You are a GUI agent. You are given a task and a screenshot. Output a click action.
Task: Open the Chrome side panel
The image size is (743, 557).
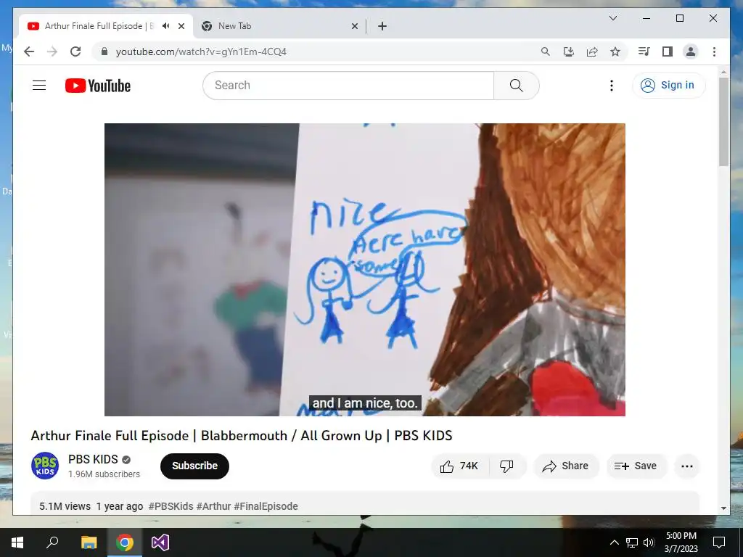668,51
